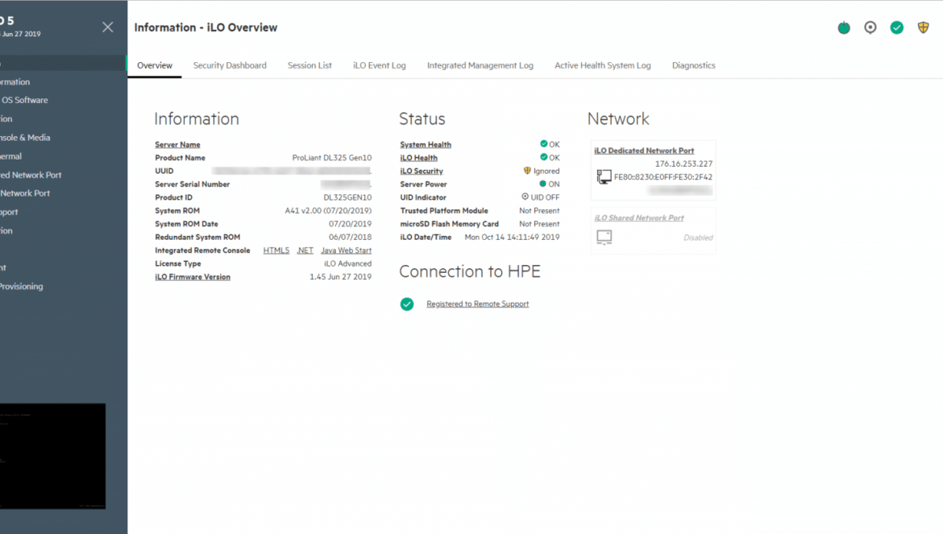Click the dedicated network port computer icon
This screenshot has width=943, height=534.
[x=604, y=176]
